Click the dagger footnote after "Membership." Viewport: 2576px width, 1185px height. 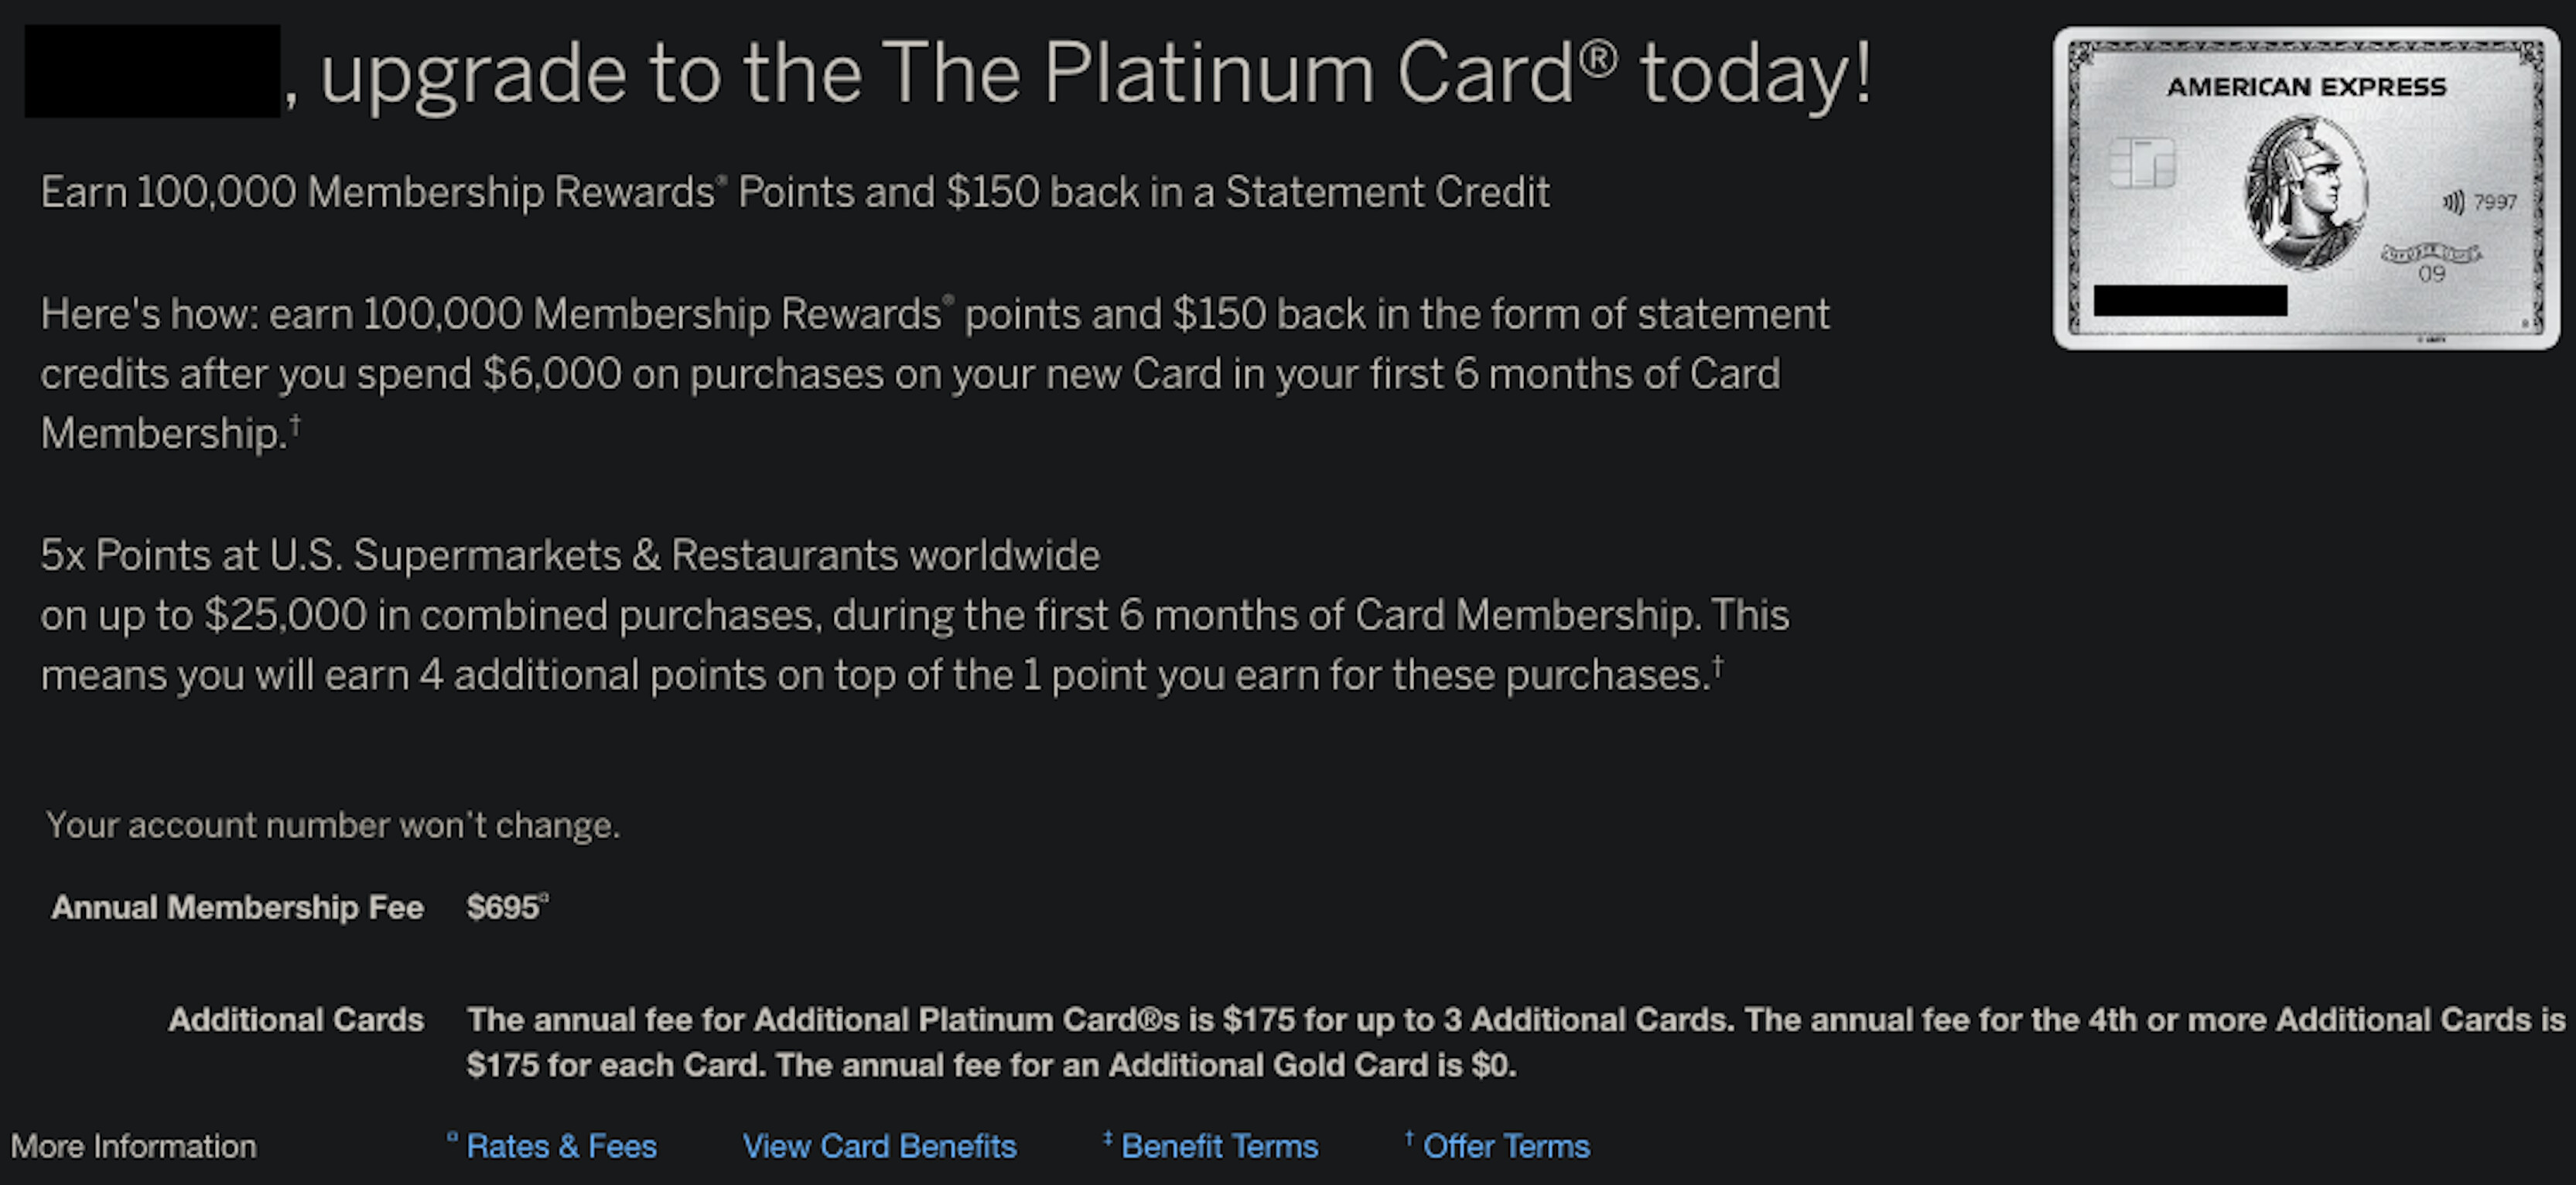(x=295, y=427)
